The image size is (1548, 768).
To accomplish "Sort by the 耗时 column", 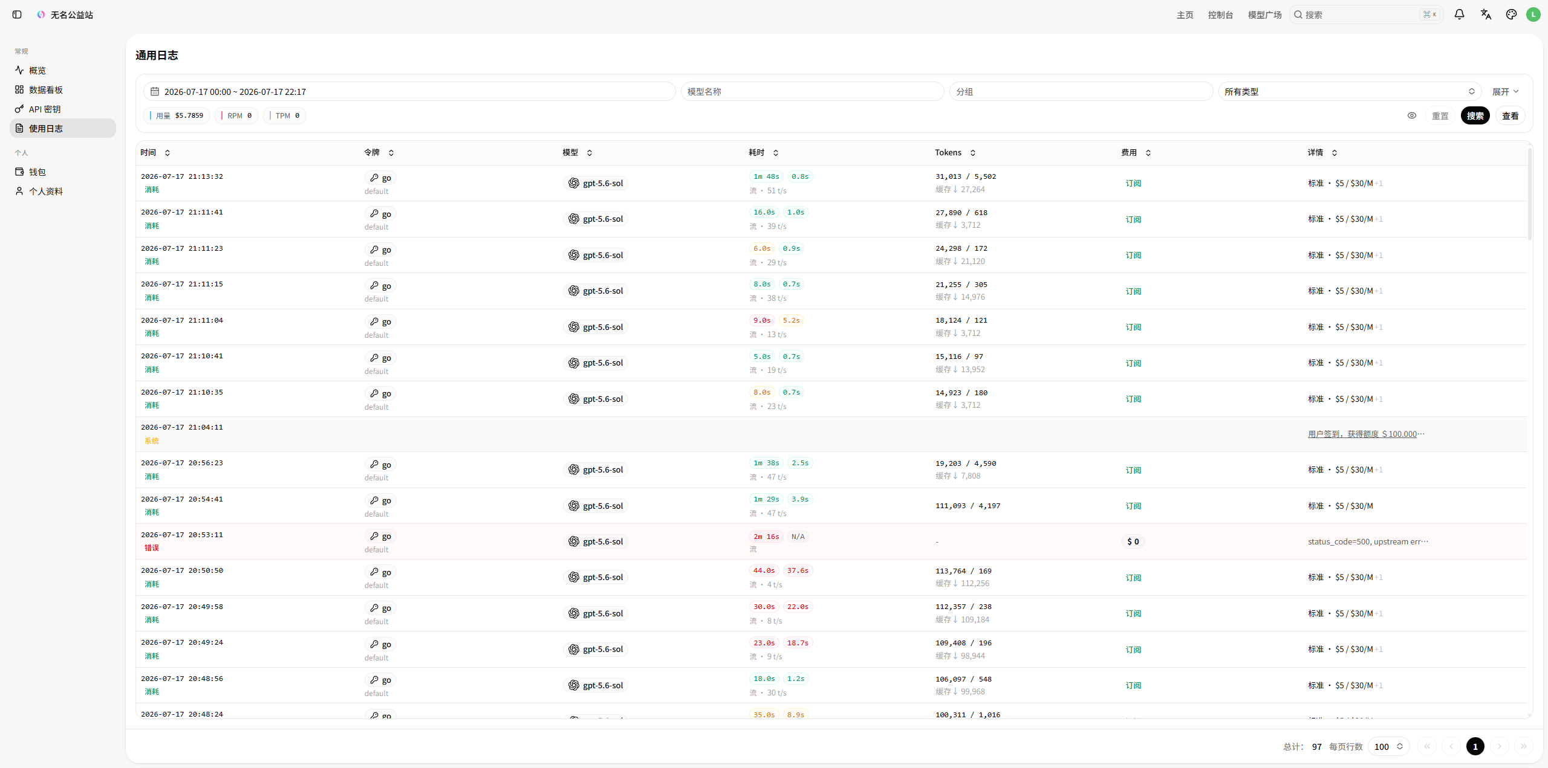I will [764, 152].
